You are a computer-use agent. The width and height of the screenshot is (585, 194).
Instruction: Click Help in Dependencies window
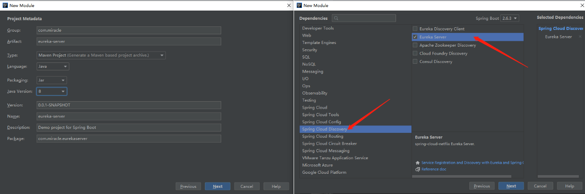[570, 186]
